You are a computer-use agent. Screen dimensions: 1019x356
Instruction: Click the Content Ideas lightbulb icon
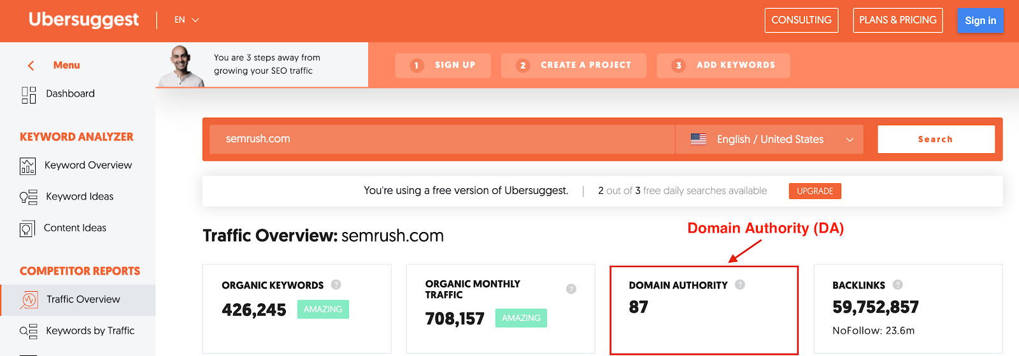27,228
